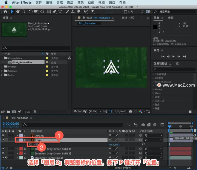This screenshot has height=170, width=197.
Task: Expand the Compositions folder
Action: 2,58
